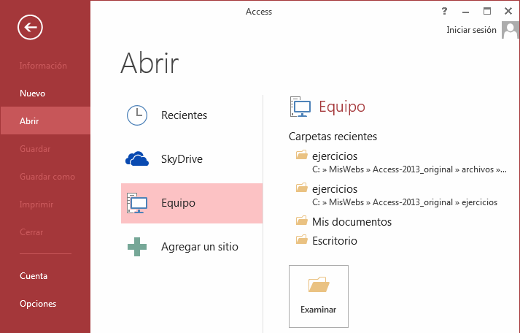
Task: Choose the SkyDrive location label
Action: pos(182,159)
